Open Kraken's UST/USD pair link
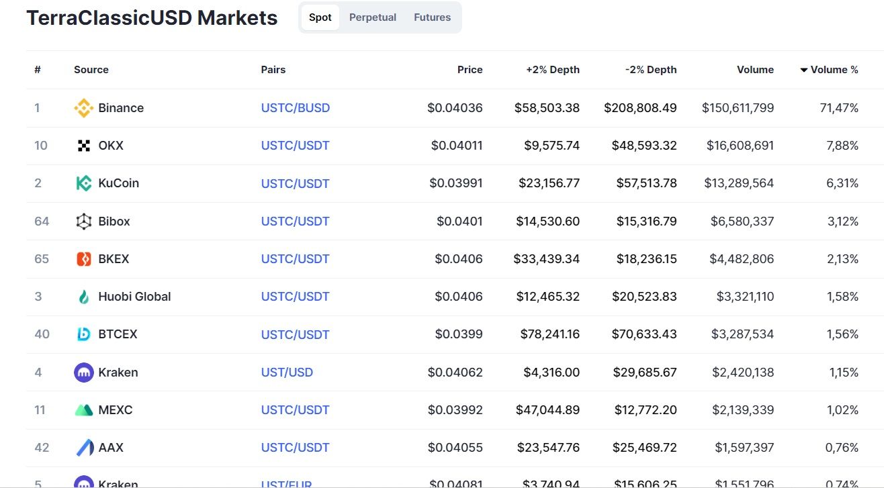The height and width of the screenshot is (488, 884). pyautogui.click(x=287, y=373)
